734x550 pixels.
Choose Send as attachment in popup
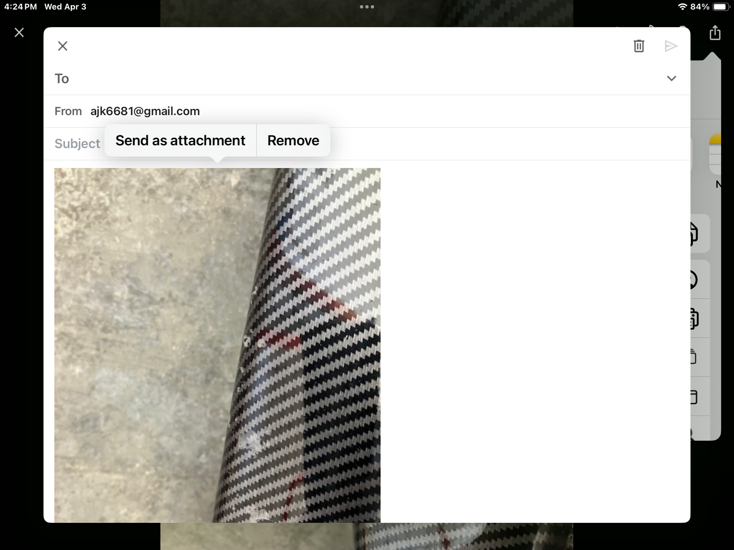(x=180, y=140)
